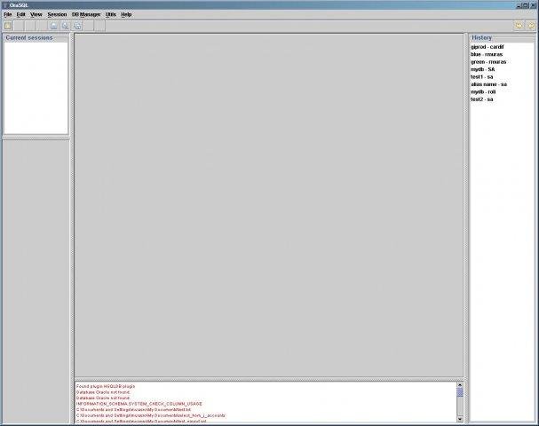Open the Utils menu
539x426 pixels.
point(111,14)
